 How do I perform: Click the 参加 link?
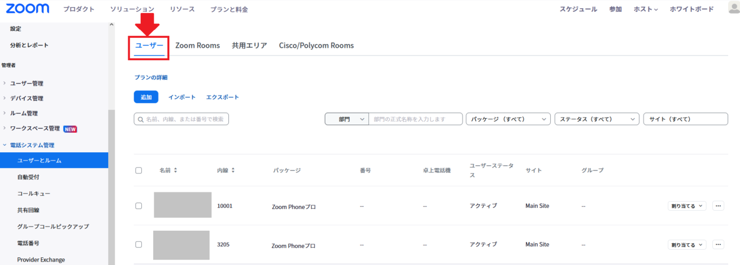(616, 9)
